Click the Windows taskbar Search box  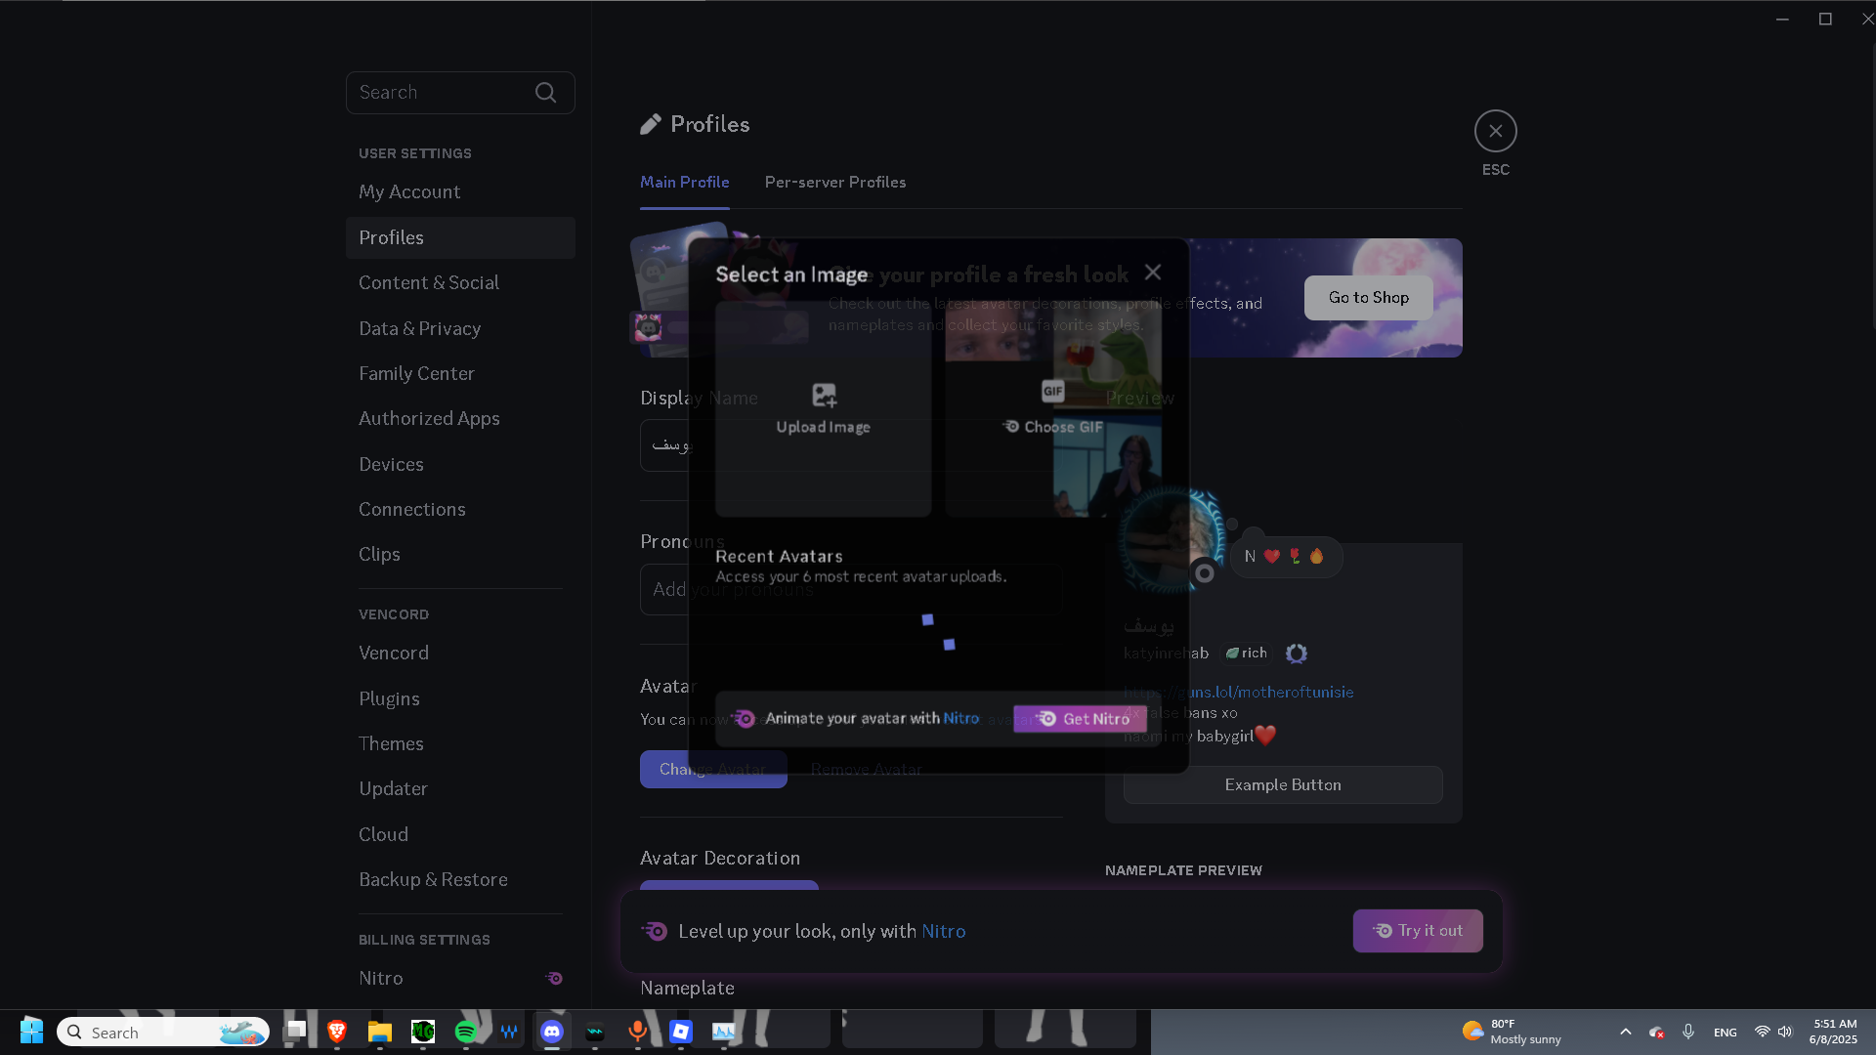pos(163,1033)
